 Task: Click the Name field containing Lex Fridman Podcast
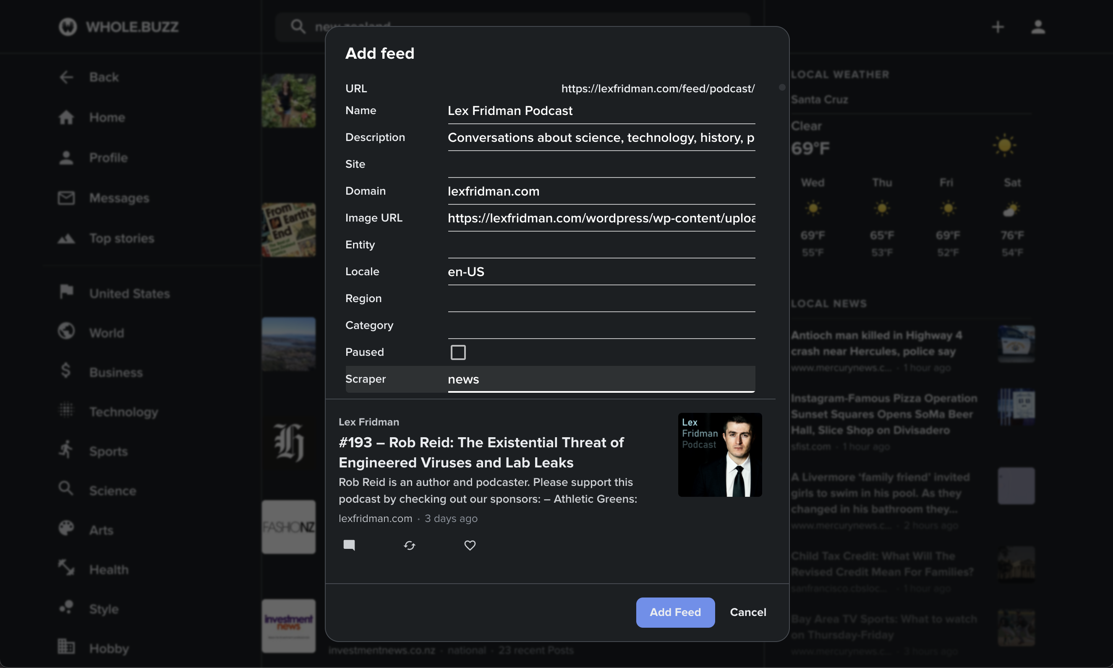point(601,111)
